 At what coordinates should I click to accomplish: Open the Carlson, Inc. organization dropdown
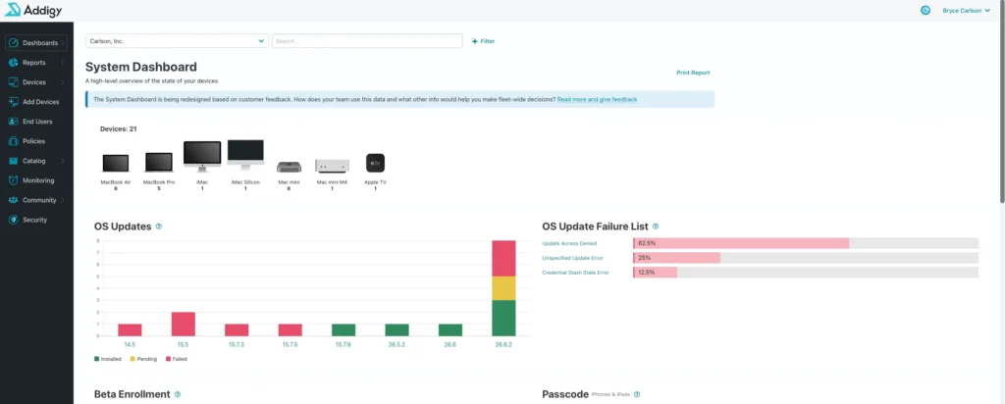pyautogui.click(x=177, y=41)
